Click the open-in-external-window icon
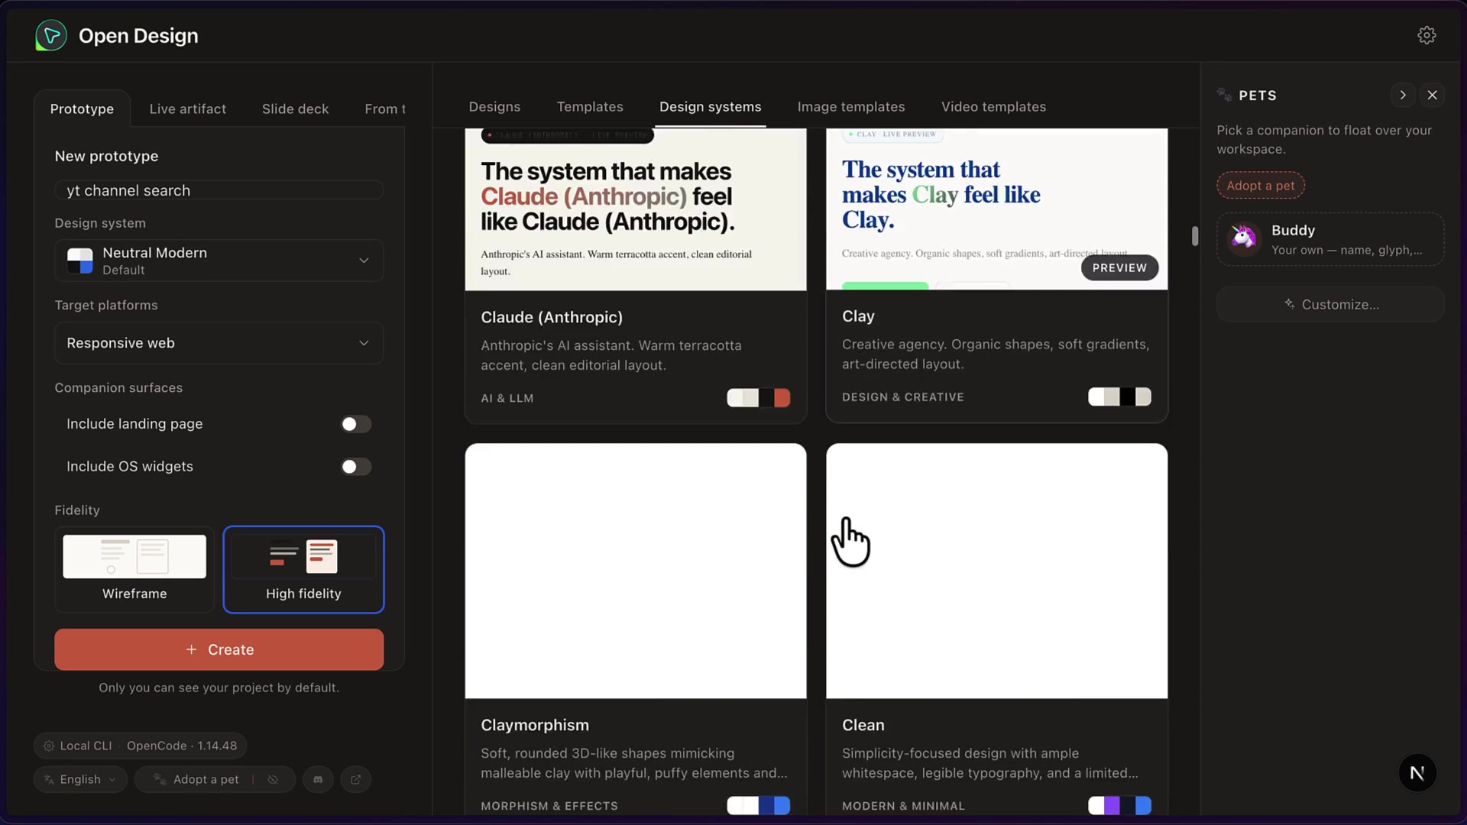This screenshot has width=1467, height=825. click(x=355, y=779)
